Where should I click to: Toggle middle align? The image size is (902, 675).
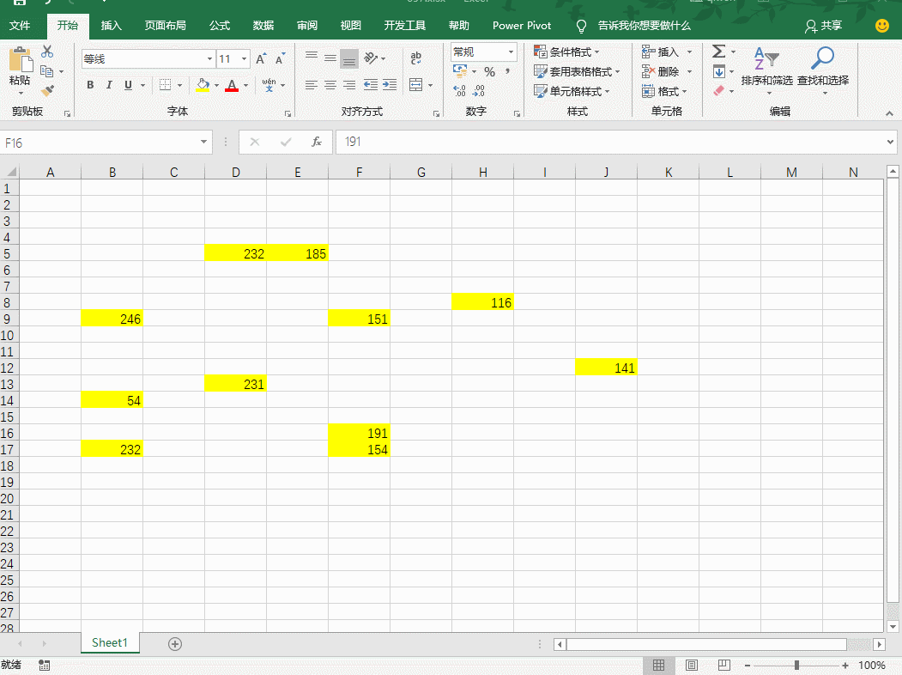330,58
